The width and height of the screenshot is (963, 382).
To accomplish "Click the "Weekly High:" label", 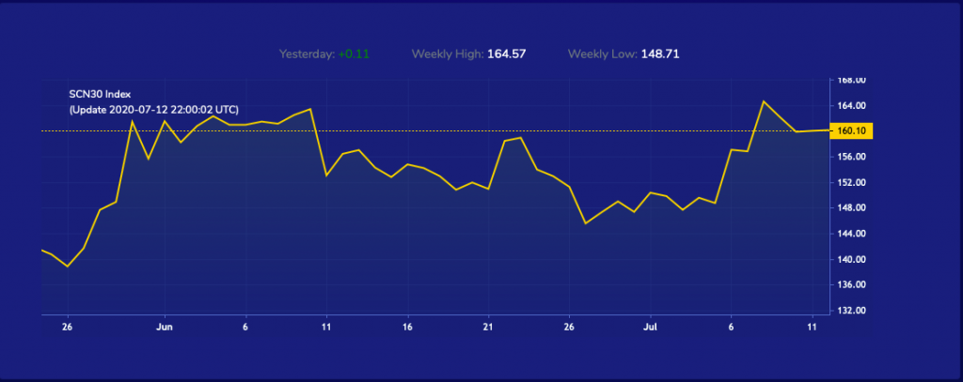I will (448, 53).
